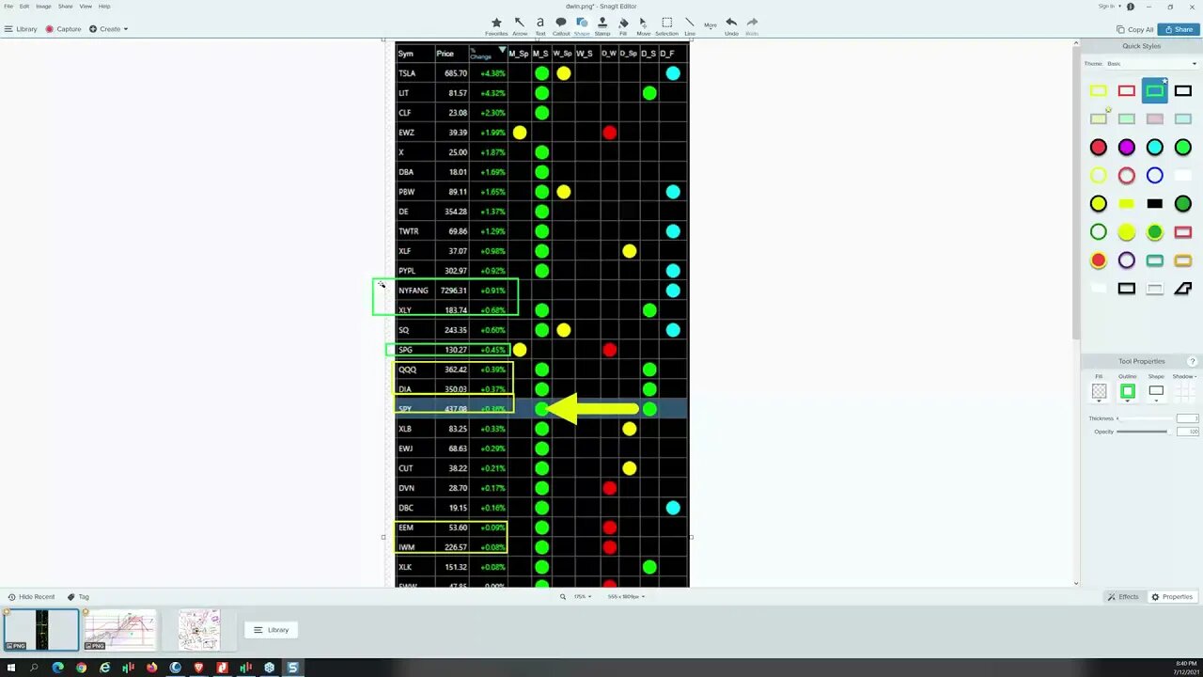Click the Thickness value field
This screenshot has width=1203, height=677.
tap(1187, 418)
